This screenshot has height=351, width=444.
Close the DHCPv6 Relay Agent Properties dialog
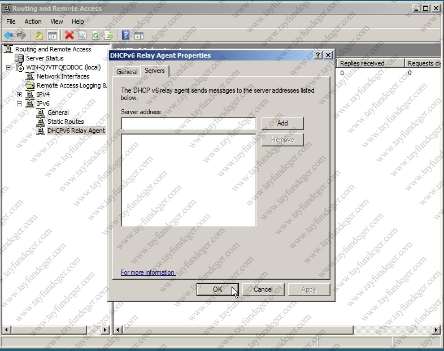pyautogui.click(x=328, y=55)
